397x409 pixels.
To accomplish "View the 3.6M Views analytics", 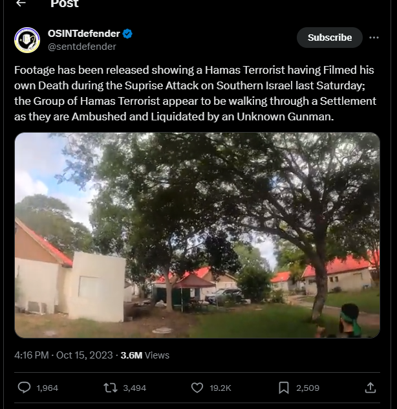I will coord(145,355).
